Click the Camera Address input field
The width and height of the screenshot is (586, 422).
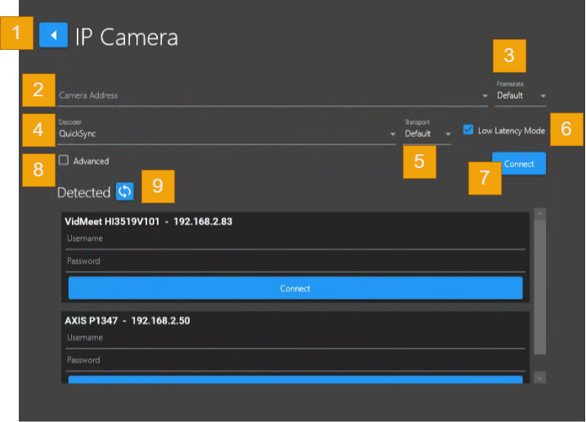[268, 96]
